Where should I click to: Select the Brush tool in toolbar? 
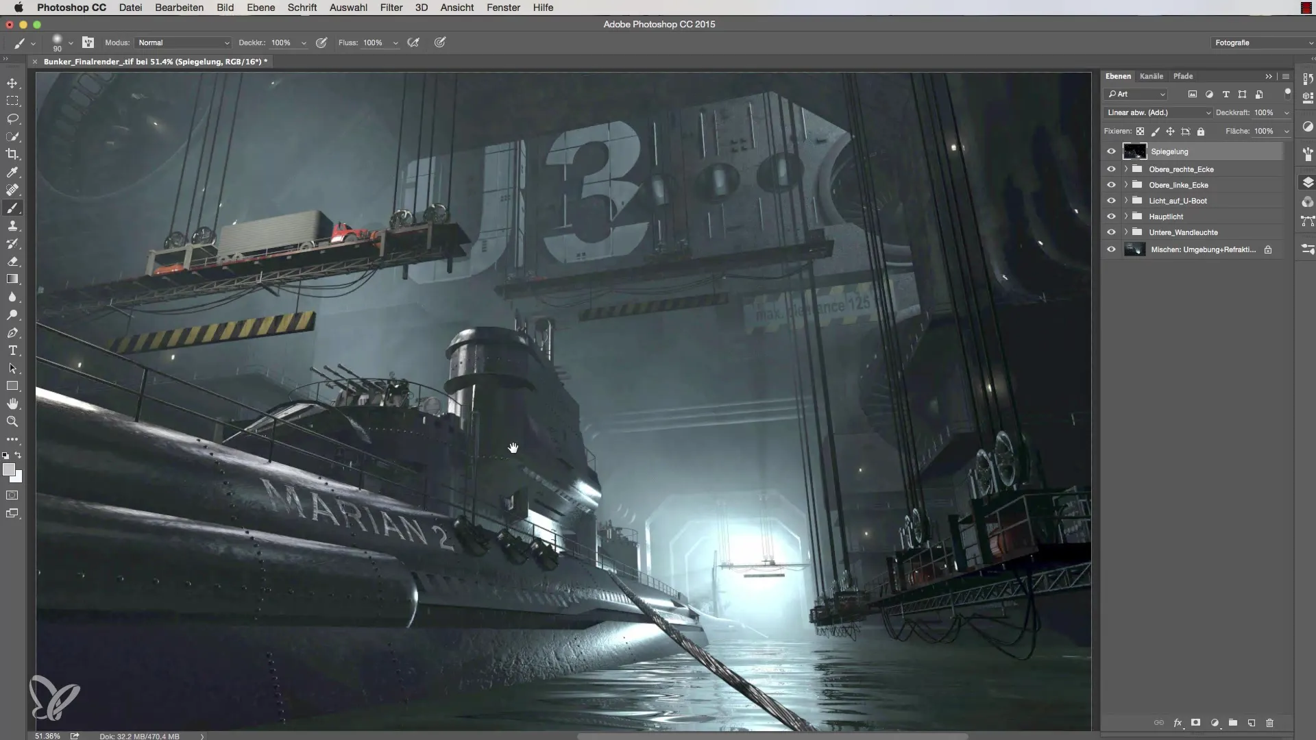12,208
